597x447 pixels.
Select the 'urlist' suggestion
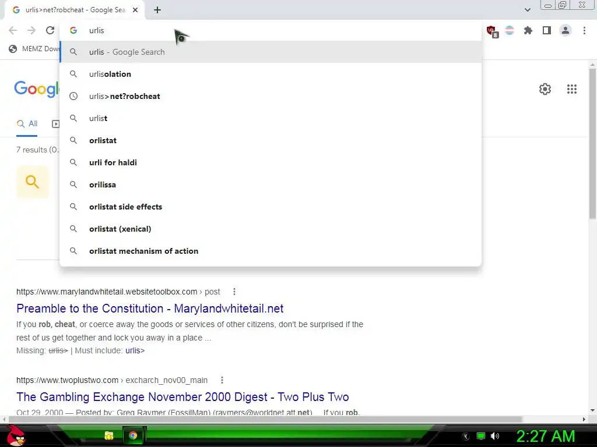pos(271,118)
